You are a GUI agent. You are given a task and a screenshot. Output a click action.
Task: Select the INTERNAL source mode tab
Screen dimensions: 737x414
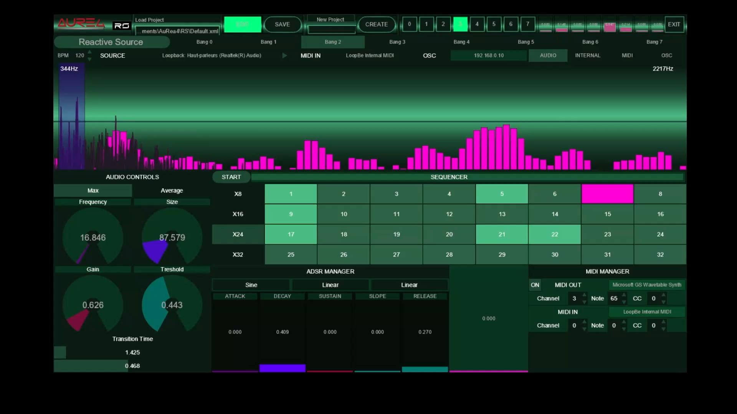587,56
